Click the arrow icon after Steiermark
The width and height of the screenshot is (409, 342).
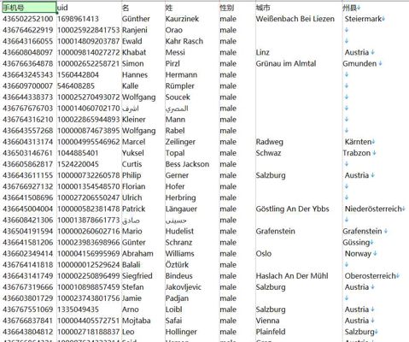coord(383,19)
